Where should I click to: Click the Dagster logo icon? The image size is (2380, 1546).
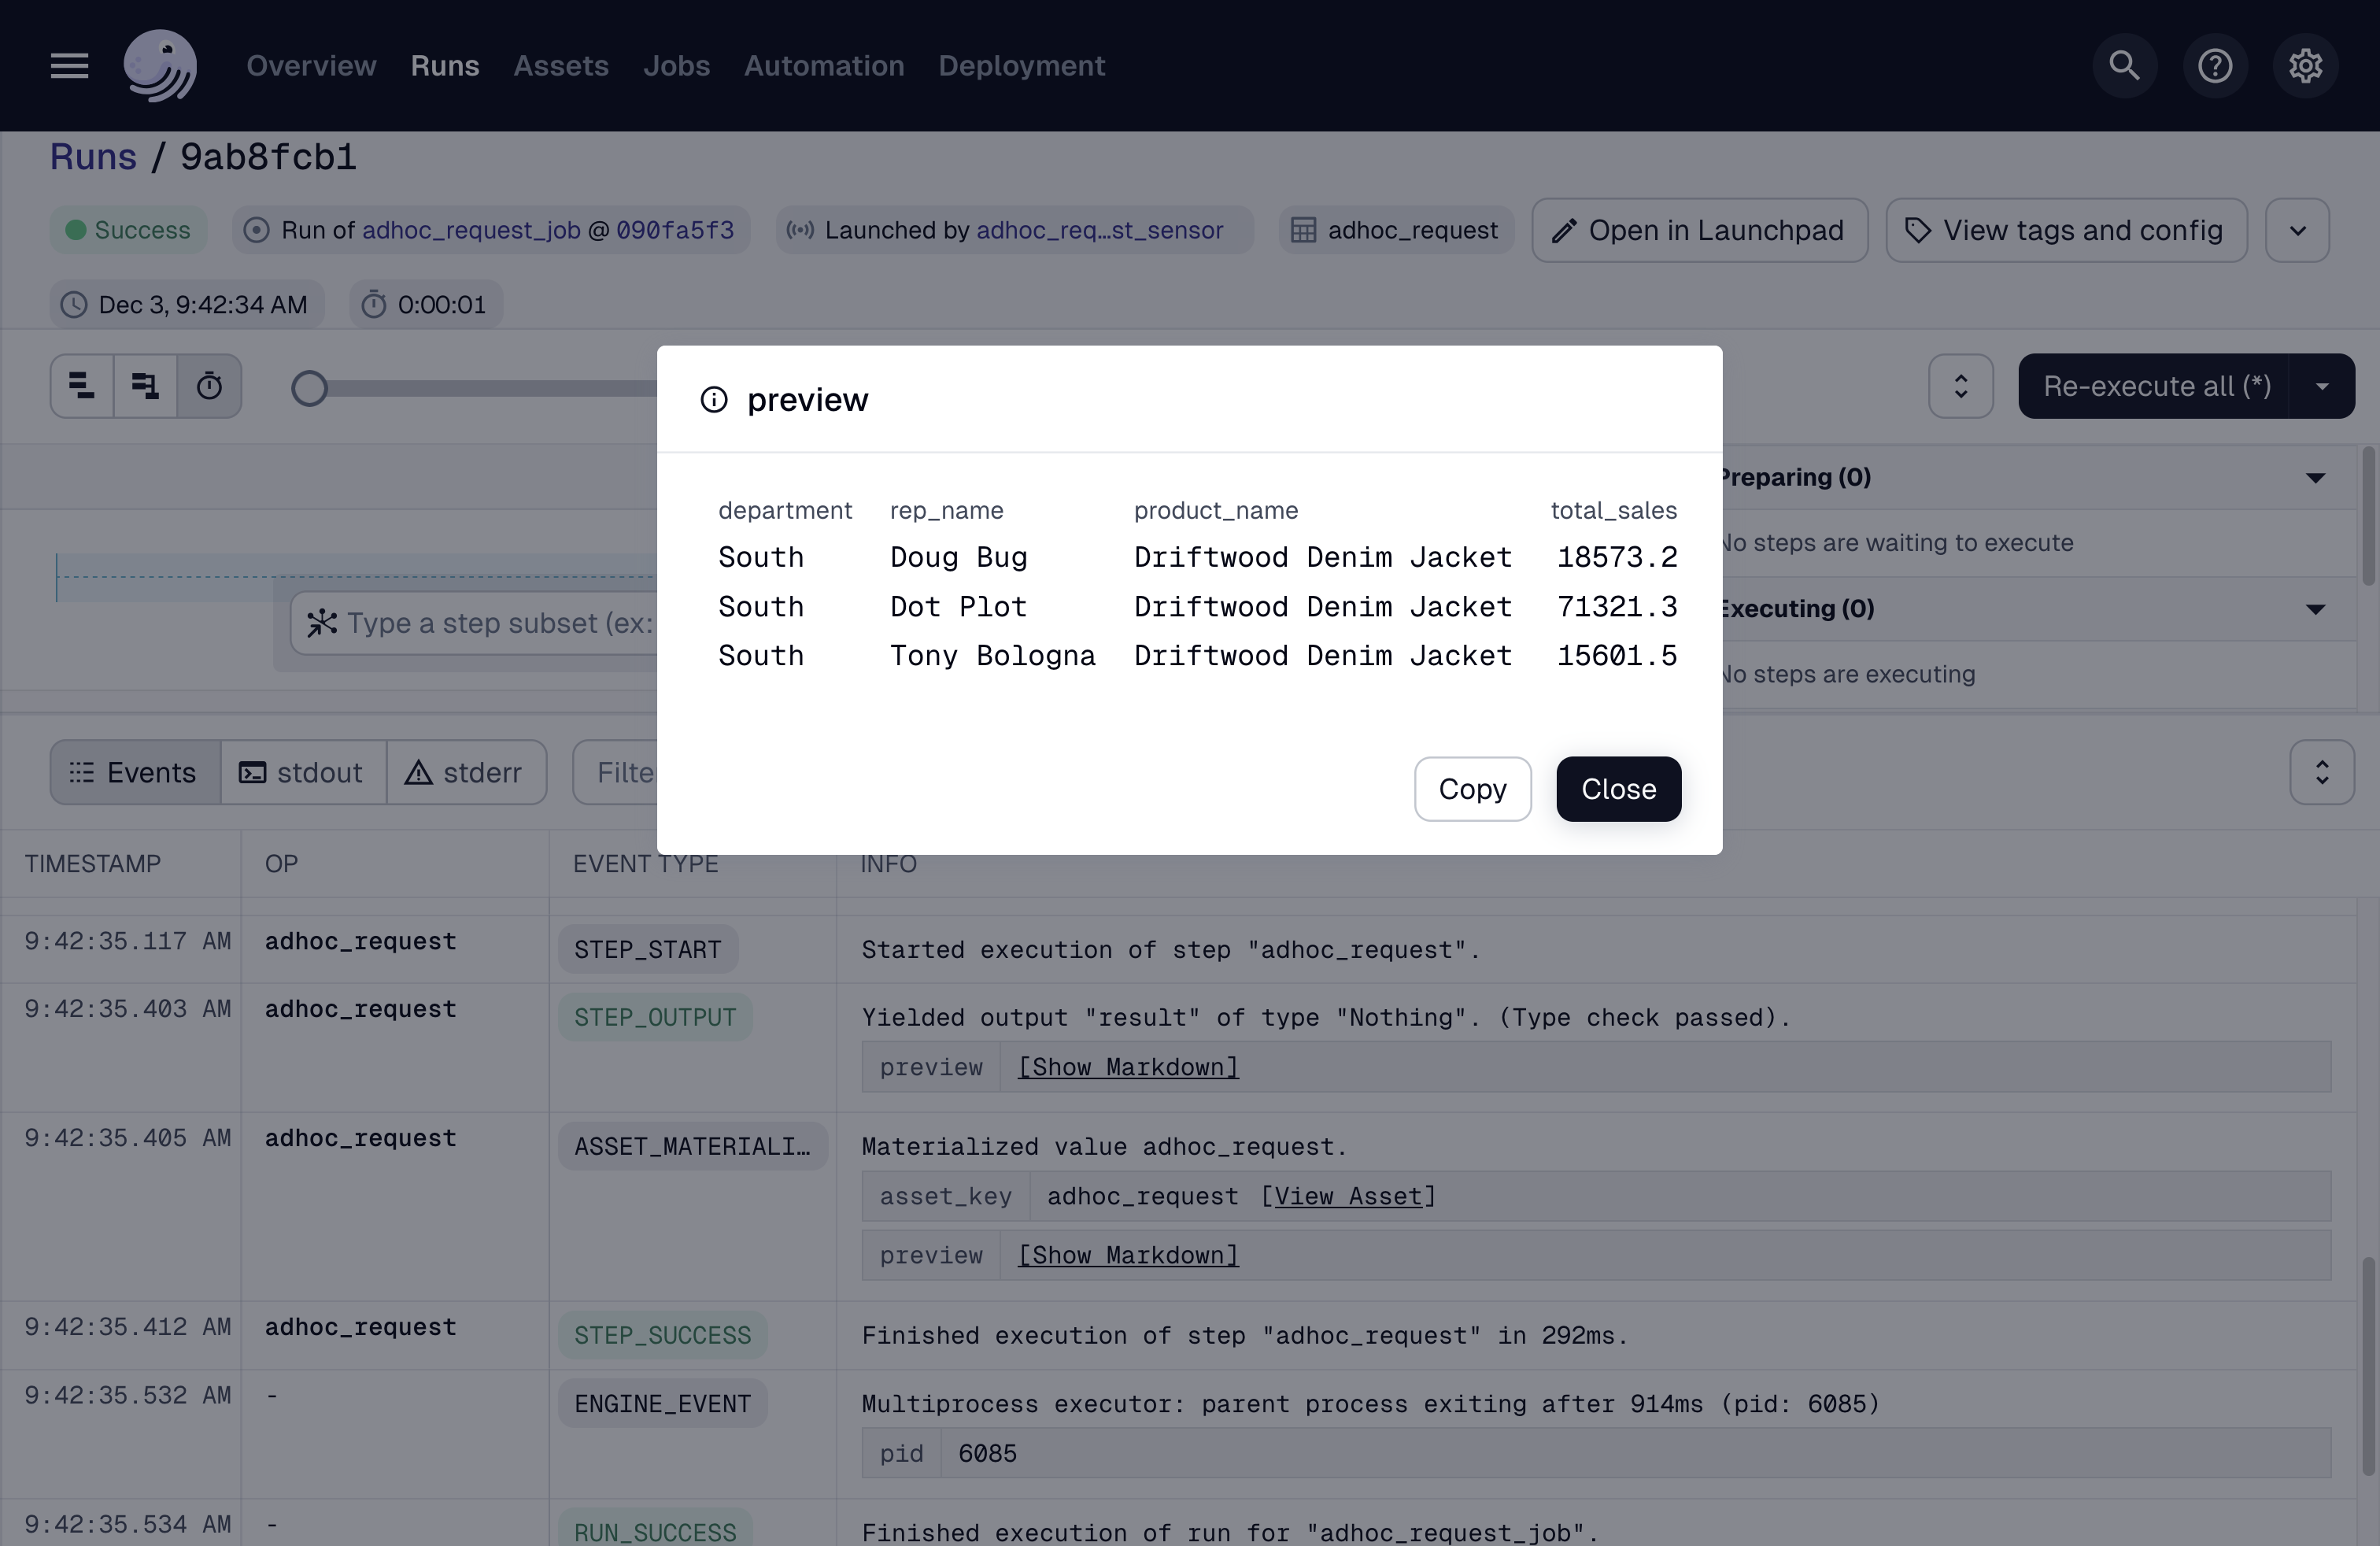[x=160, y=66]
